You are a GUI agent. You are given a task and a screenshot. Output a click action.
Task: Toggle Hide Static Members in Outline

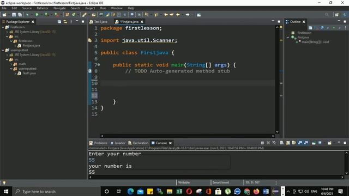coord(328,28)
